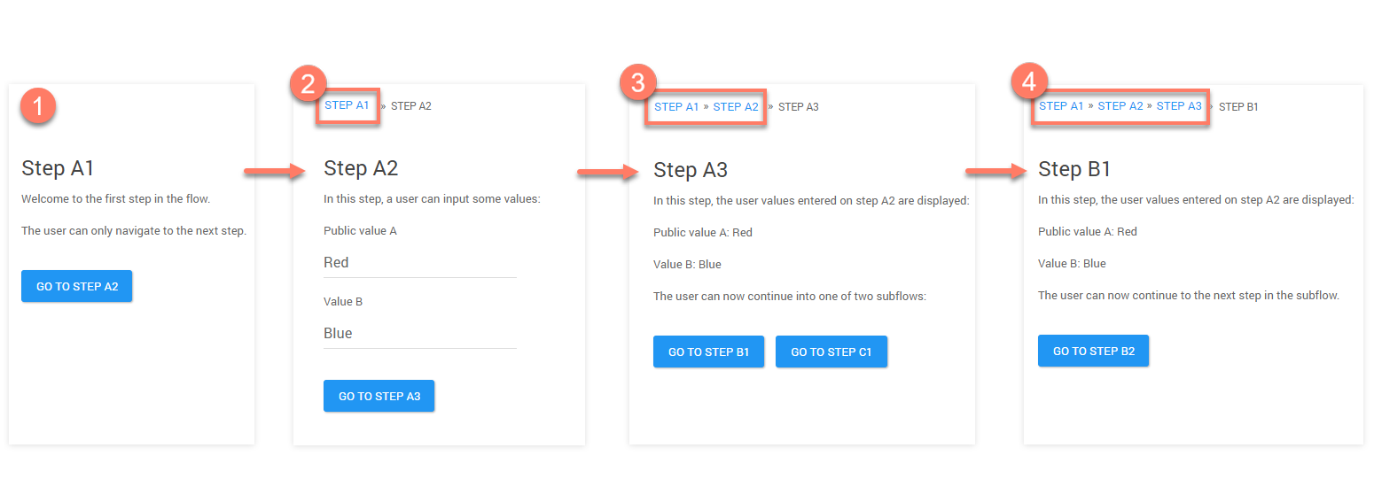Viewport: 1374px width, 487px height.
Task: Open STEP A1 breadcrumb in panel two
Action: (347, 105)
